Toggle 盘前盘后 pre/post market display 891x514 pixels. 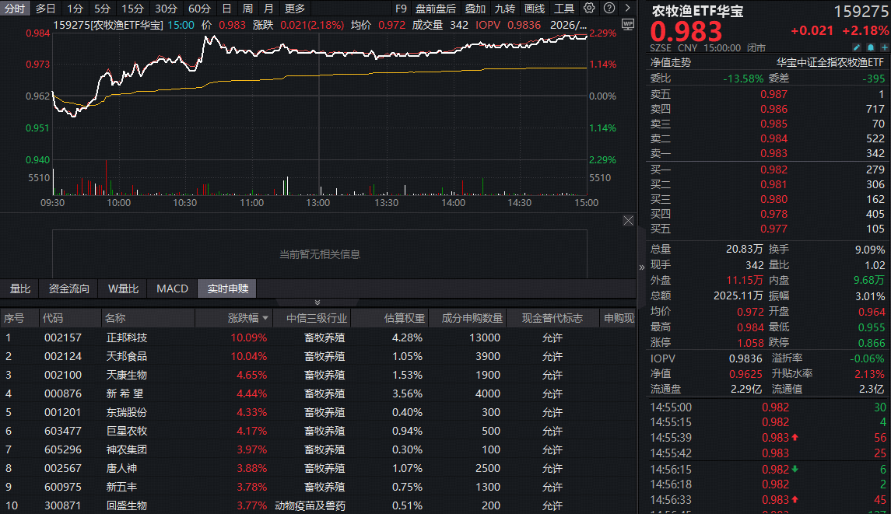(436, 9)
